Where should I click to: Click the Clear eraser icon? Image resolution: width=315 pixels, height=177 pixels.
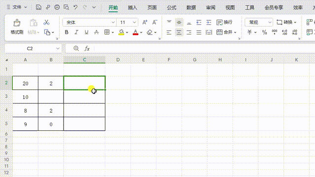click(x=150, y=32)
